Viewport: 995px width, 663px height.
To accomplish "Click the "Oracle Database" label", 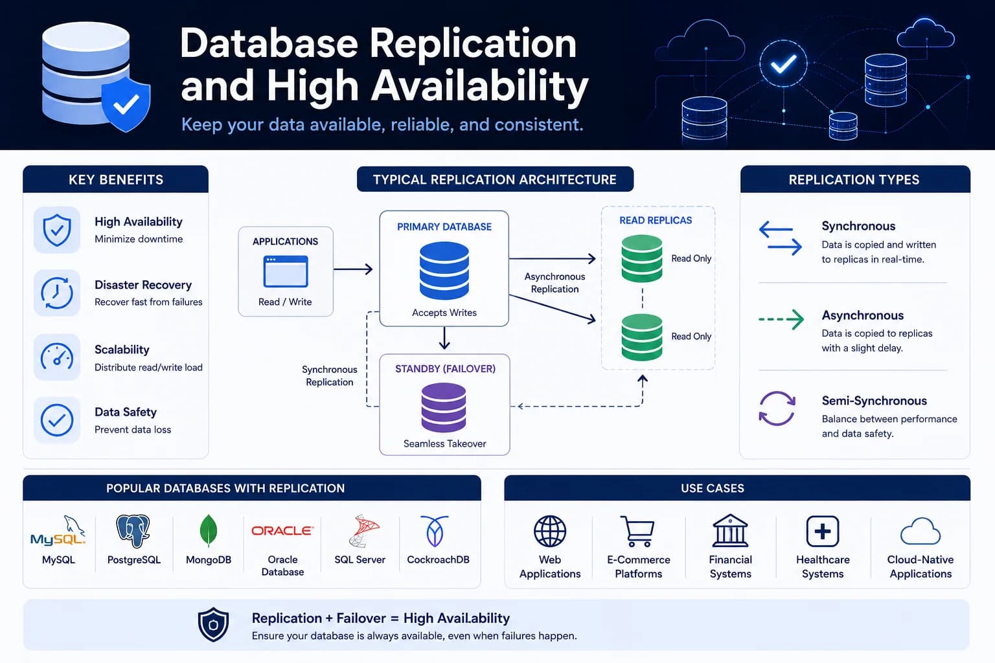I will [282, 565].
